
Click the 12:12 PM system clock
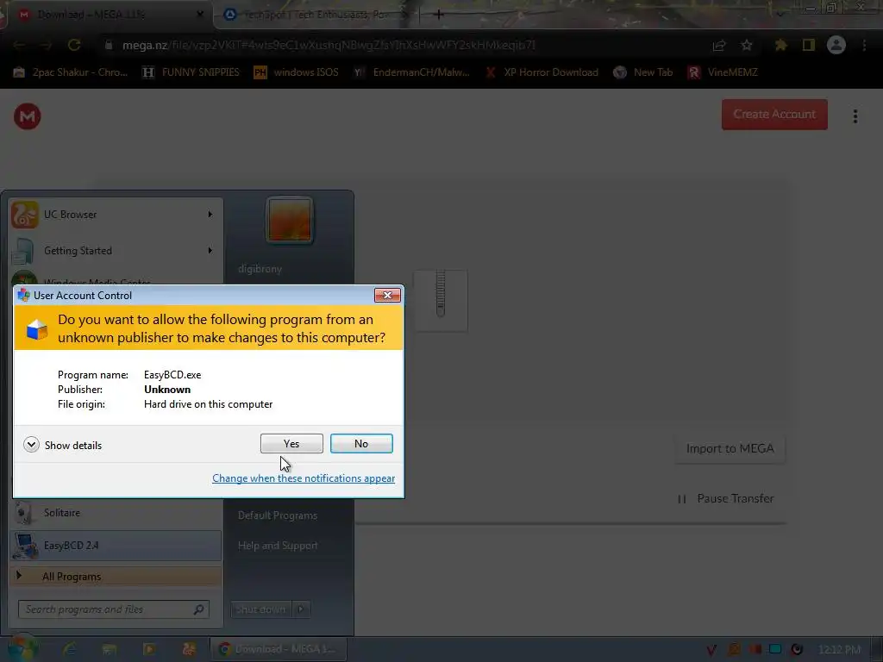[x=840, y=650]
